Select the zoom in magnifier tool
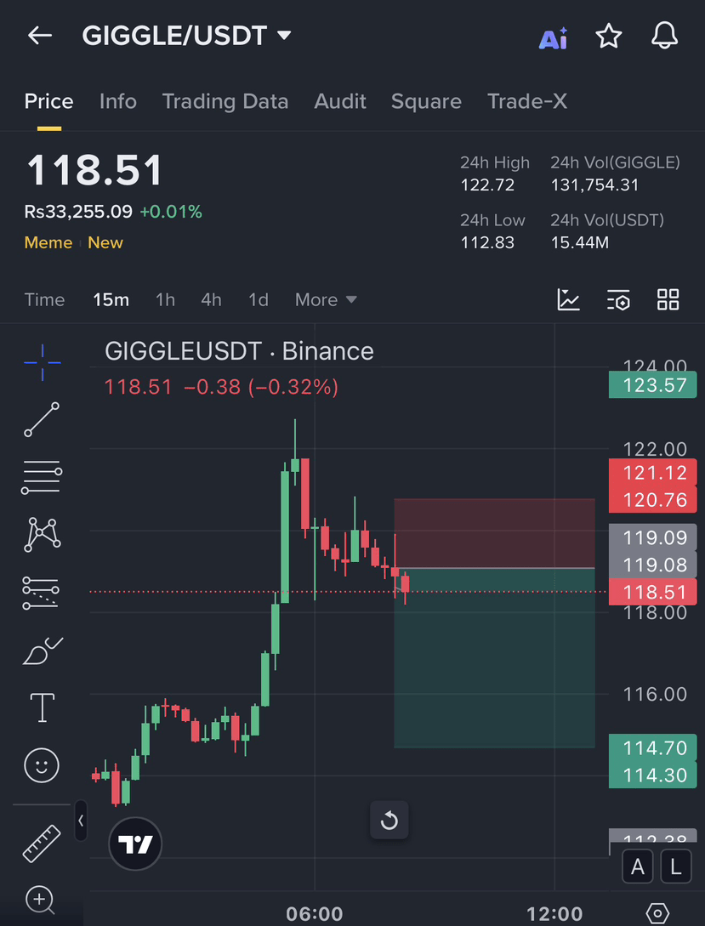705x926 pixels. coord(40,901)
